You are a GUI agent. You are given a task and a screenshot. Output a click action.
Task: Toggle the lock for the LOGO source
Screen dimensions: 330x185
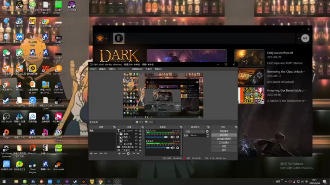pos(140,140)
